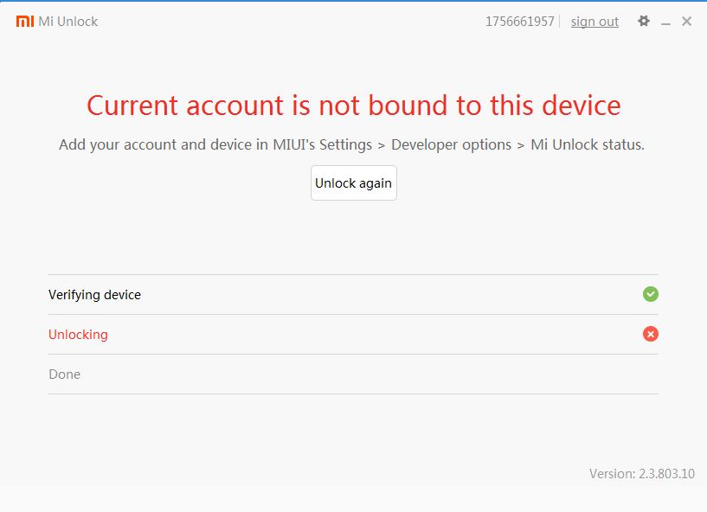Click the sign out link

(595, 22)
